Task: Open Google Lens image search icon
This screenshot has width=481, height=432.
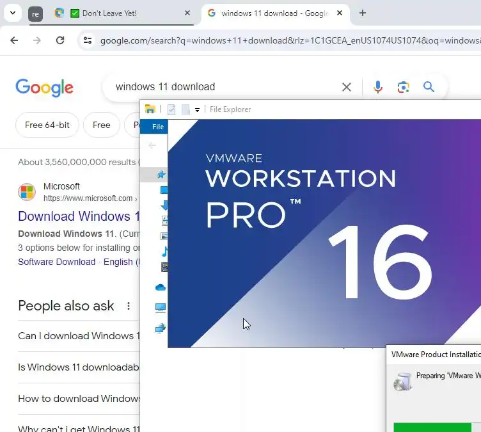Action: (x=404, y=87)
